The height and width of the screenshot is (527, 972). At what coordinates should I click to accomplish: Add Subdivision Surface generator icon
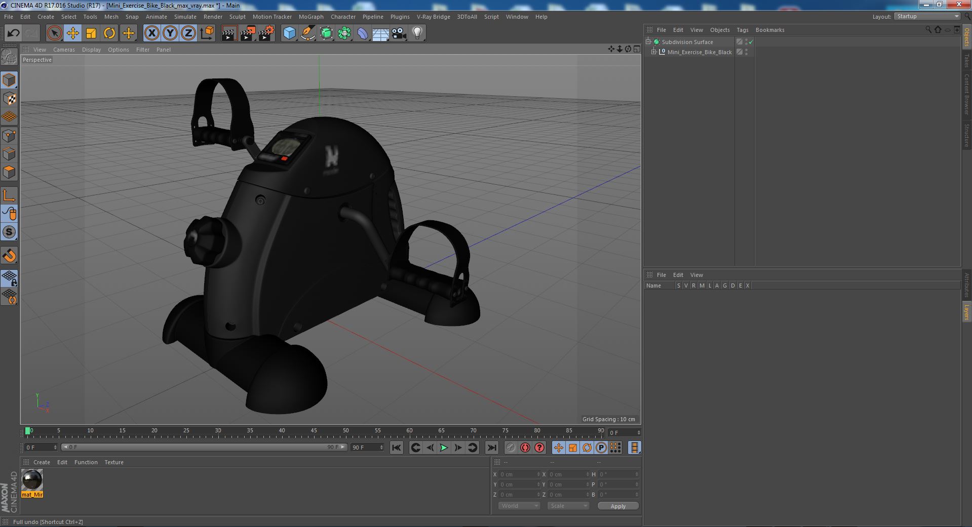coord(326,33)
